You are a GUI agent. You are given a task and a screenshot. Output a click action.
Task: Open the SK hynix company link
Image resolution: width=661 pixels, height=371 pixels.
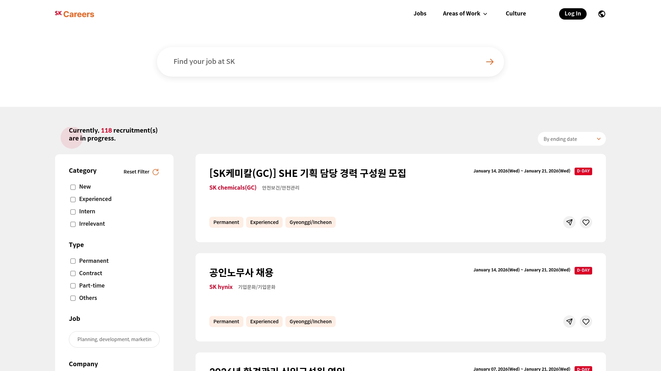pyautogui.click(x=221, y=287)
